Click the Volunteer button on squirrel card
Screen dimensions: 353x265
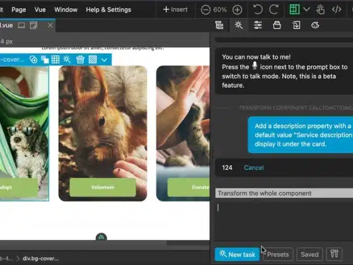point(103,187)
